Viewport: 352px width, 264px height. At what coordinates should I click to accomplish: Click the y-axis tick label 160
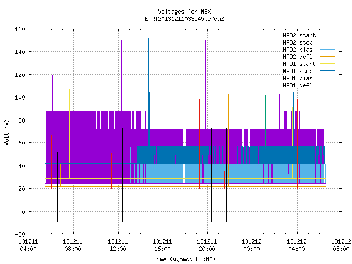[20, 29]
